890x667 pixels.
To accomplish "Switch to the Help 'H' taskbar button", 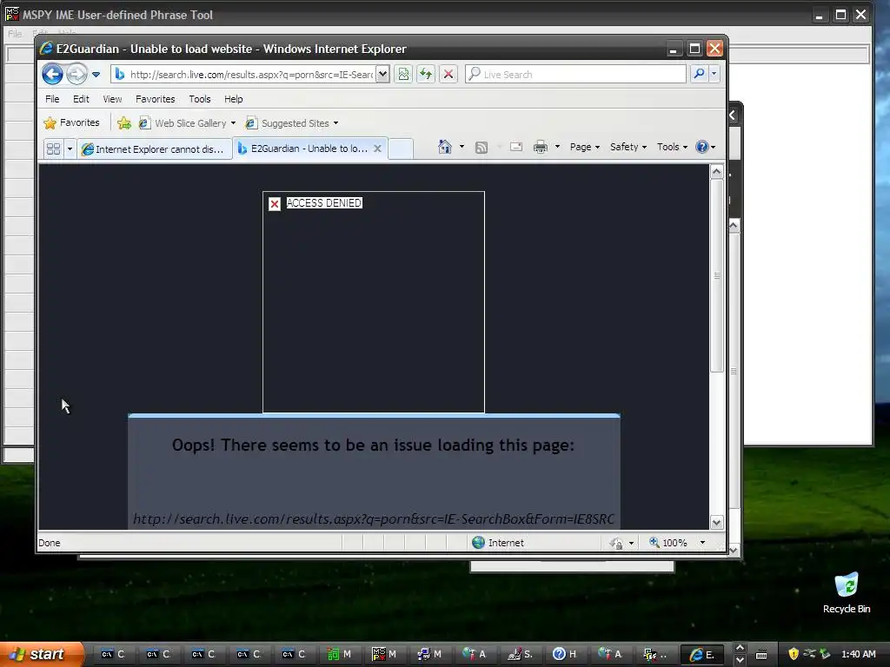I will click(x=565, y=654).
